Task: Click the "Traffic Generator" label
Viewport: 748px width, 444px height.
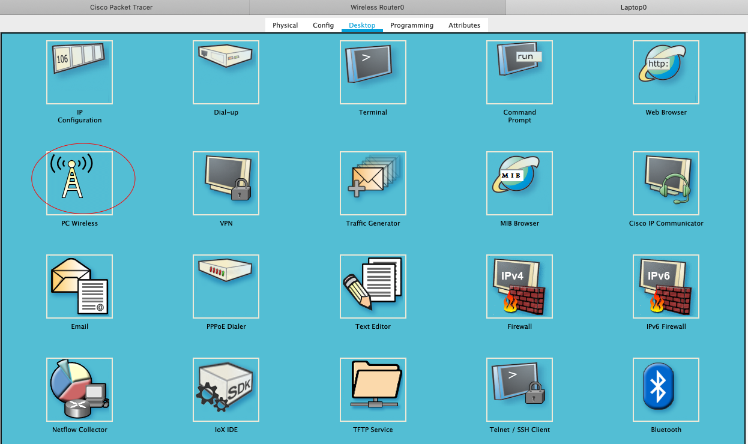Action: pyautogui.click(x=373, y=223)
